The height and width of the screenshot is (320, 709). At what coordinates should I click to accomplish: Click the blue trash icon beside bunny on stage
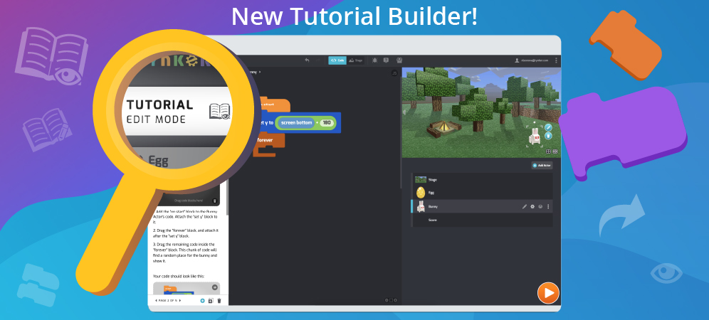click(x=548, y=136)
